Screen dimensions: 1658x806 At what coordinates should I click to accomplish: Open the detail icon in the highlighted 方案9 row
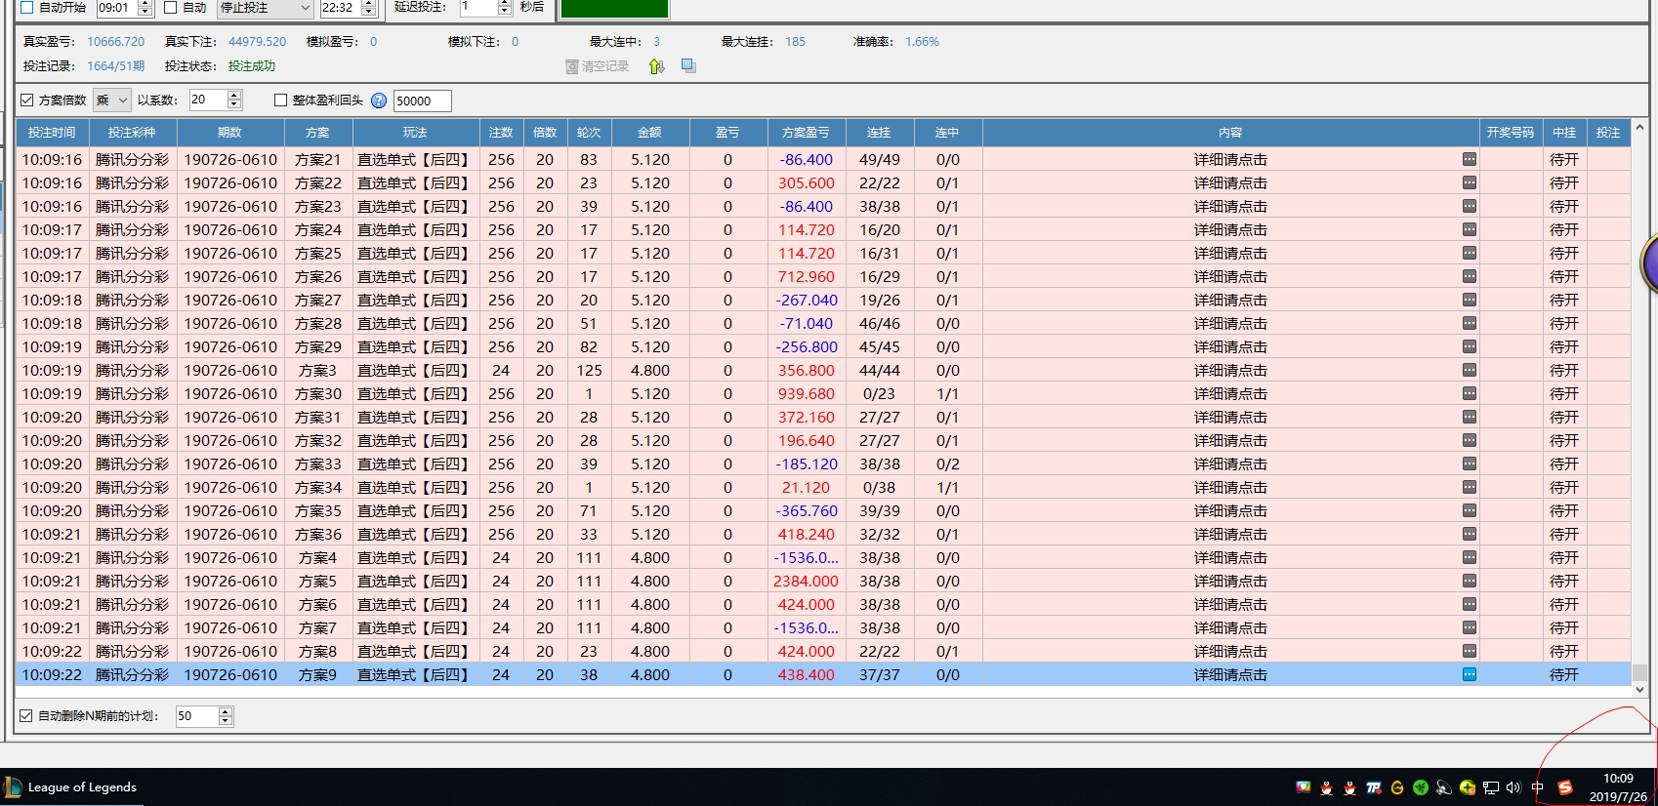pyautogui.click(x=1469, y=674)
